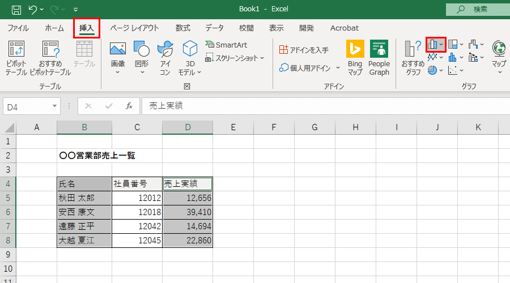
Task: Launch the Bing マップ add-in
Action: tap(355, 58)
